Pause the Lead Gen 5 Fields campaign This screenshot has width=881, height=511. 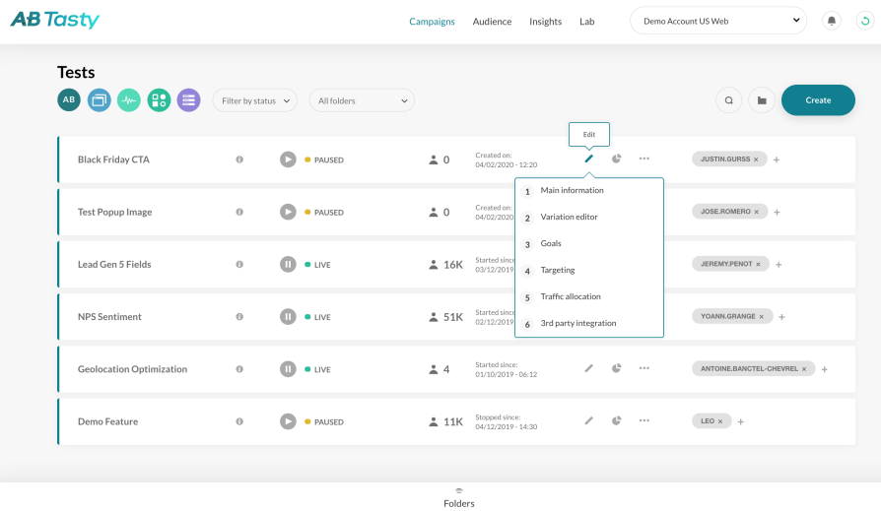pos(288,264)
